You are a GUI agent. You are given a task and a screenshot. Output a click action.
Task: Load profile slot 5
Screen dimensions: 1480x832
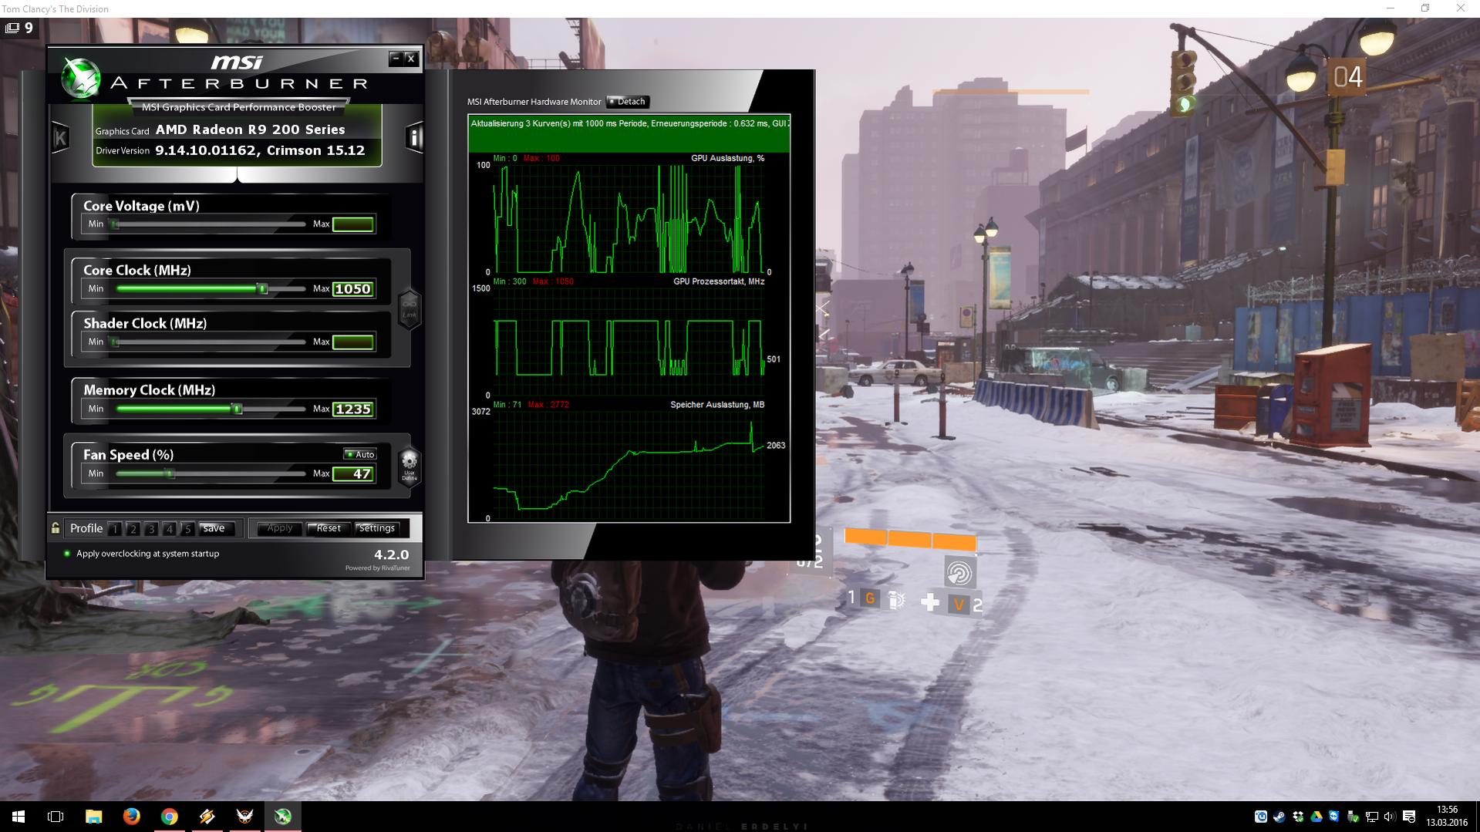pyautogui.click(x=187, y=529)
